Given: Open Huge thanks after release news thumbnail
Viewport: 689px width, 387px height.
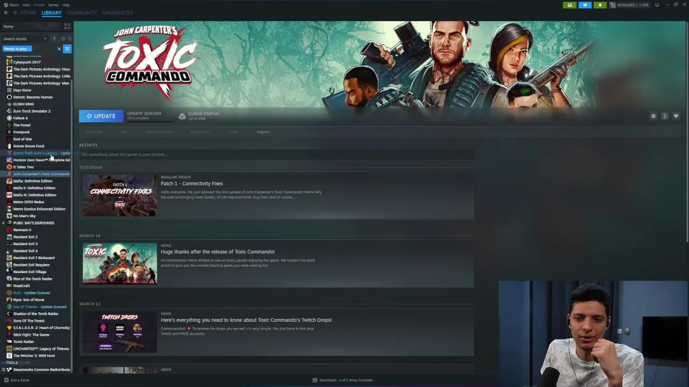Looking at the screenshot, I should coord(119,263).
